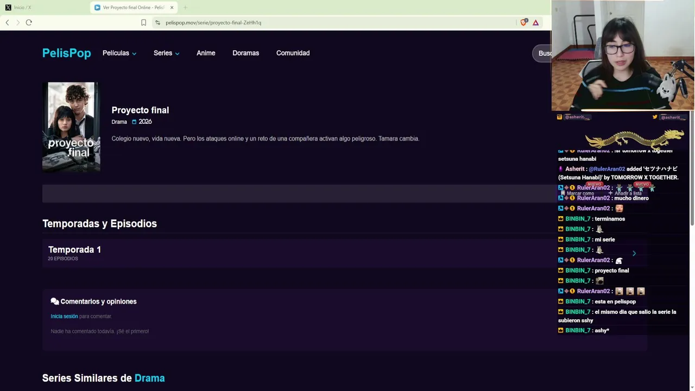The height and width of the screenshot is (391, 695).
Task: Open the Drama genre tag under the title
Action: [x=119, y=122]
